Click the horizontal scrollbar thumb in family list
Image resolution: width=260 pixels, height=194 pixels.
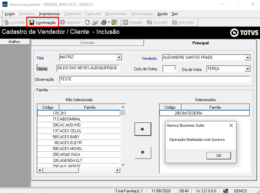point(60,170)
